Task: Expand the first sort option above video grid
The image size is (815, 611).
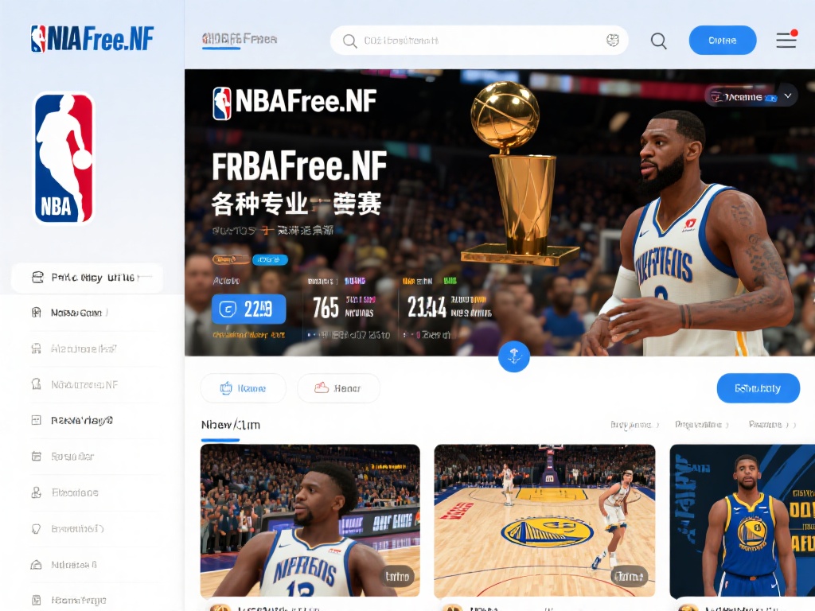Action: (x=635, y=425)
